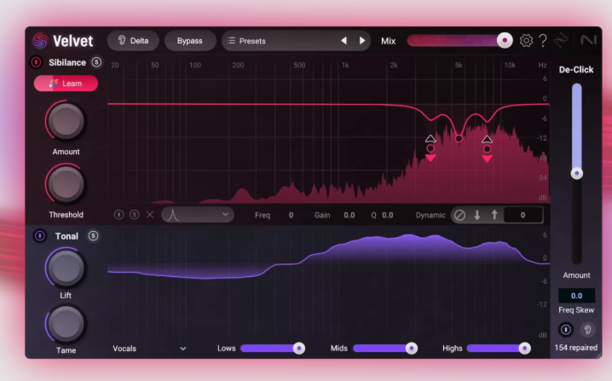Adjust the De-Click Amount slider handle
Viewport: 612px width, 381px height.
click(x=576, y=173)
